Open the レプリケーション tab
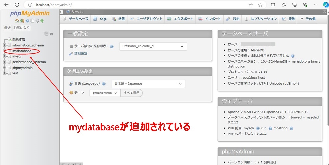Image resolution: width=329 pixels, height=165 pixels. pos(261,19)
